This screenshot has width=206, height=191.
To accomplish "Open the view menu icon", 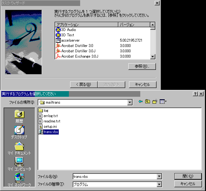I will tap(163, 101).
